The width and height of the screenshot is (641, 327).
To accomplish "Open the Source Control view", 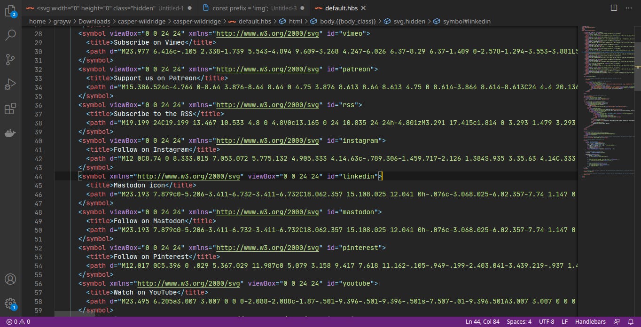I will pyautogui.click(x=10, y=60).
